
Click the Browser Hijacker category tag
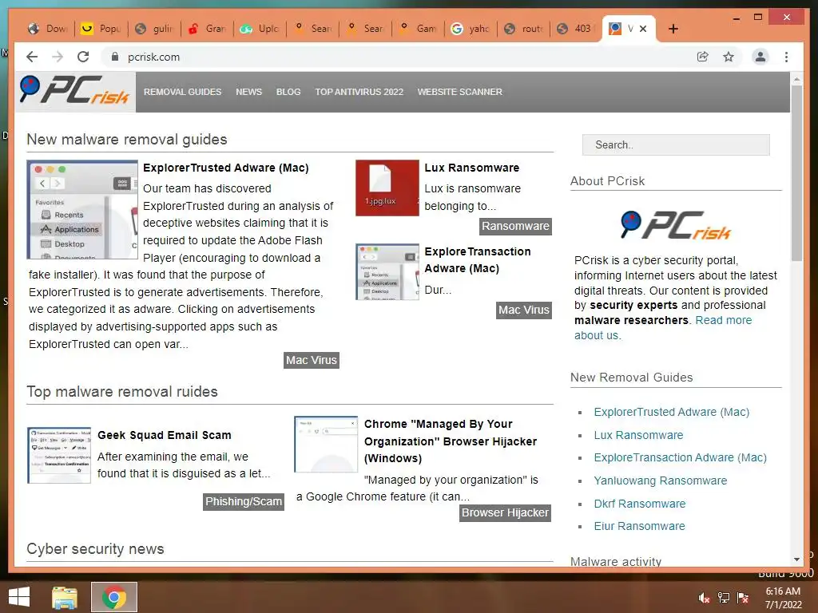coord(505,513)
